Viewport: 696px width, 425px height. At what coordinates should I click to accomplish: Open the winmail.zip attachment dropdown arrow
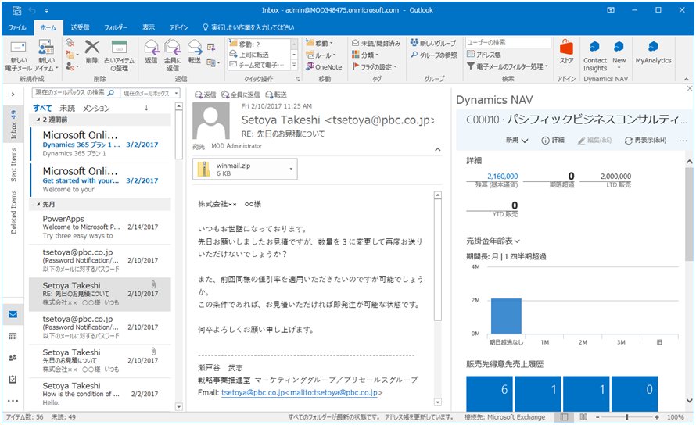(291, 169)
